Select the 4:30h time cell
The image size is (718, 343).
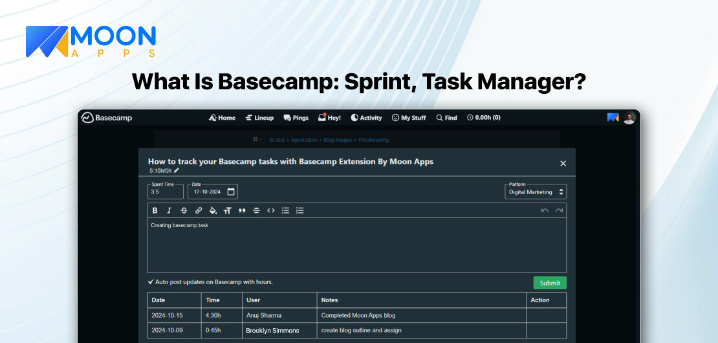pyautogui.click(x=222, y=316)
